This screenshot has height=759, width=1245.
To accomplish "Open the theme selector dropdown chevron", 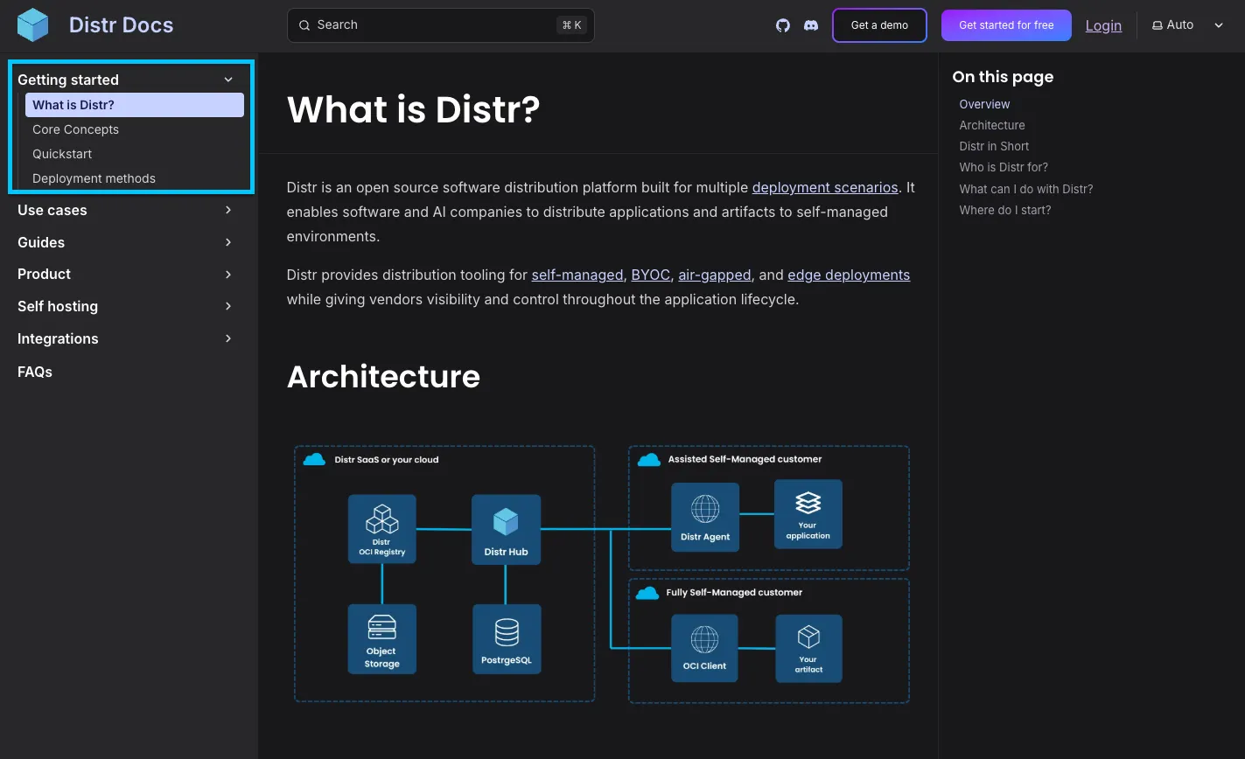I will (1219, 25).
